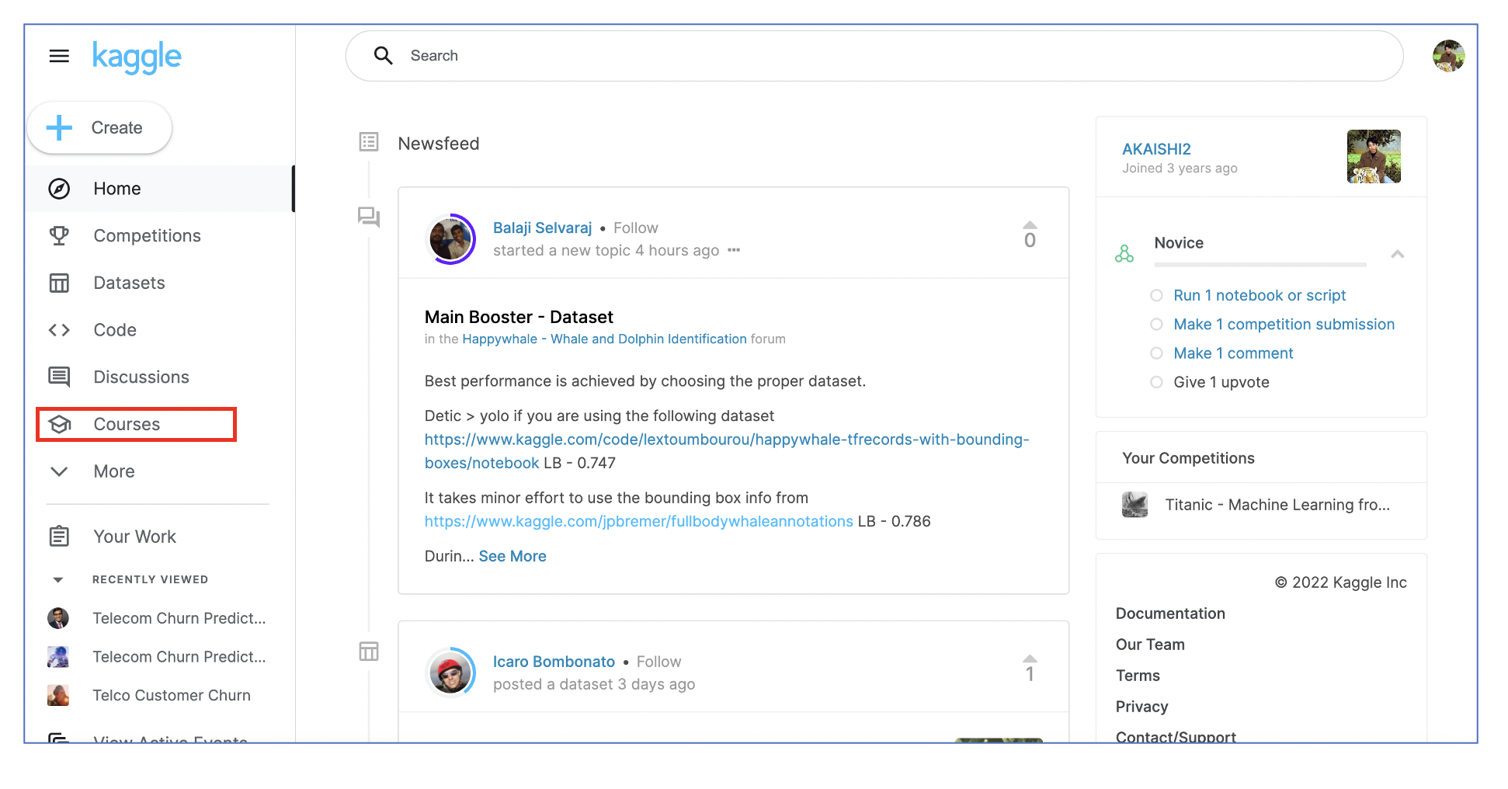The image size is (1508, 789).
Task: Click the Discussions icon in sidebar
Action: pos(59,377)
